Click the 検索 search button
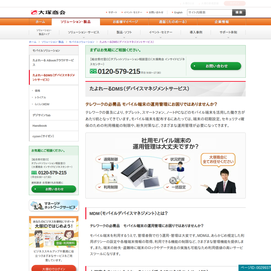 (239, 12)
